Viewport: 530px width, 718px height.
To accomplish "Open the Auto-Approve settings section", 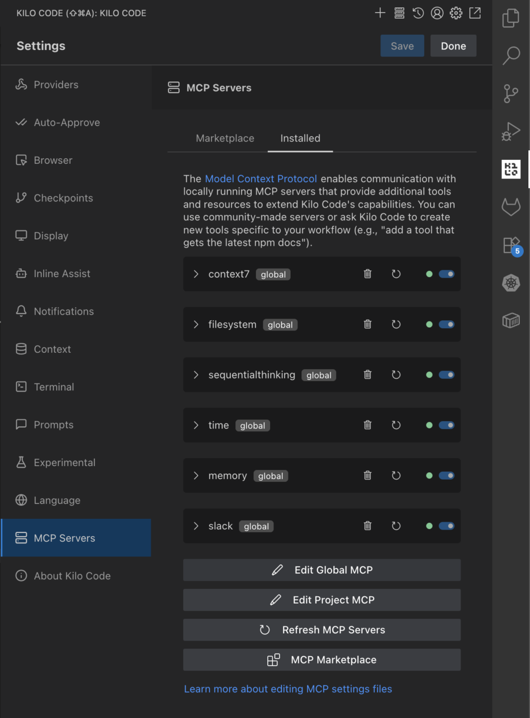I will pos(67,123).
